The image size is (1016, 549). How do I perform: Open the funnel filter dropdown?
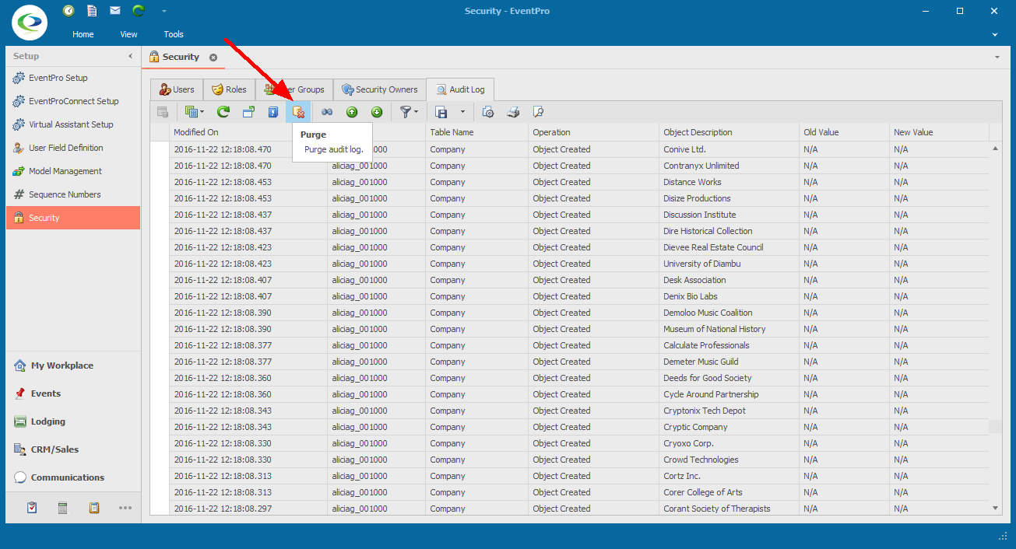coord(409,112)
